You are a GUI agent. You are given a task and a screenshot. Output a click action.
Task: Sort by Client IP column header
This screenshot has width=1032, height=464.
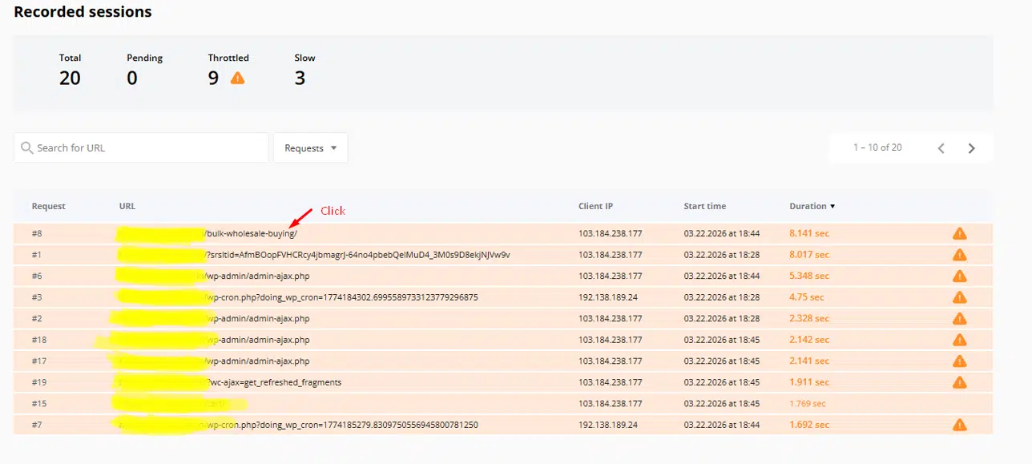[x=595, y=206]
